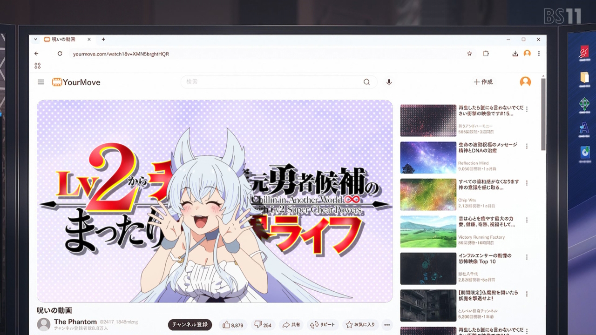Open the dark dotted thumbnail of the first suggested video
Screen dimensions: 596x335
(428, 120)
